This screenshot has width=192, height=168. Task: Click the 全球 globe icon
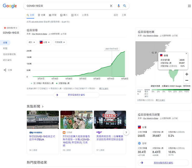pos(139,143)
